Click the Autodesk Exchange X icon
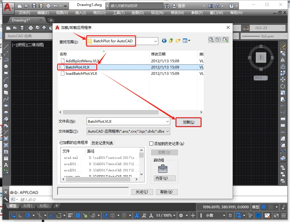 click(x=211, y=6)
